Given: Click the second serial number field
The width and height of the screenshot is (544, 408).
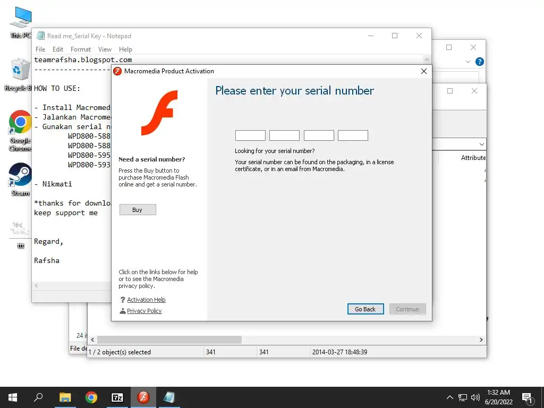Looking at the screenshot, I should tap(284, 135).
